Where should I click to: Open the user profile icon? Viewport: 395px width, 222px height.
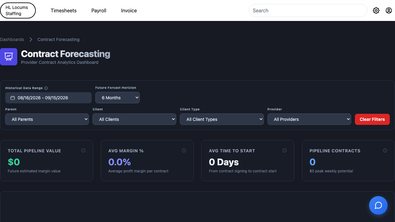click(x=389, y=10)
